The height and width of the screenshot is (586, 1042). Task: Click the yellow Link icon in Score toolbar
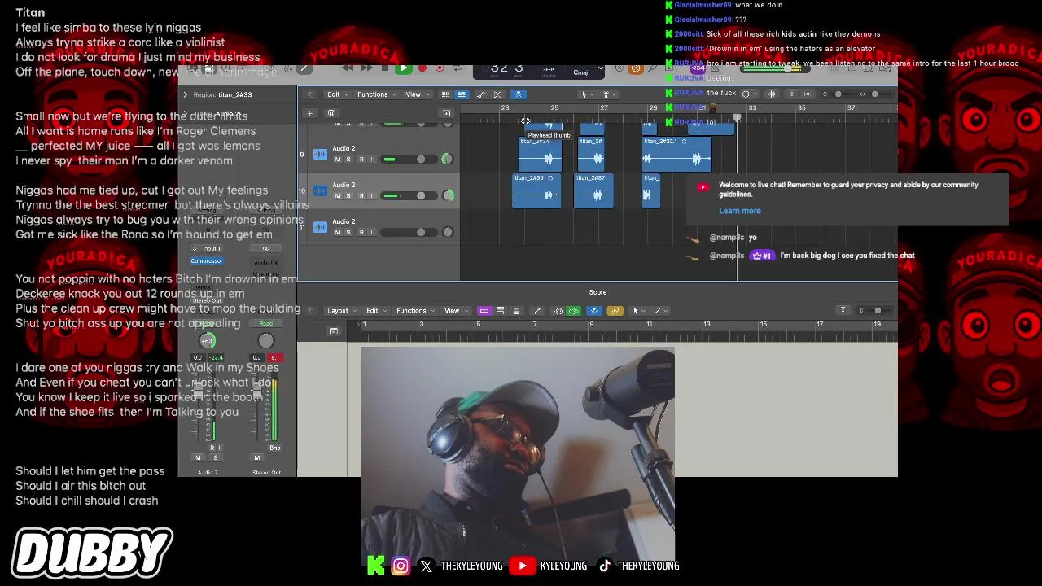615,310
